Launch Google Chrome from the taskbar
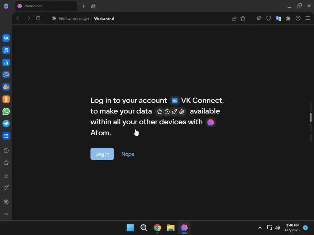The height and width of the screenshot is (235, 314). [x=157, y=228]
